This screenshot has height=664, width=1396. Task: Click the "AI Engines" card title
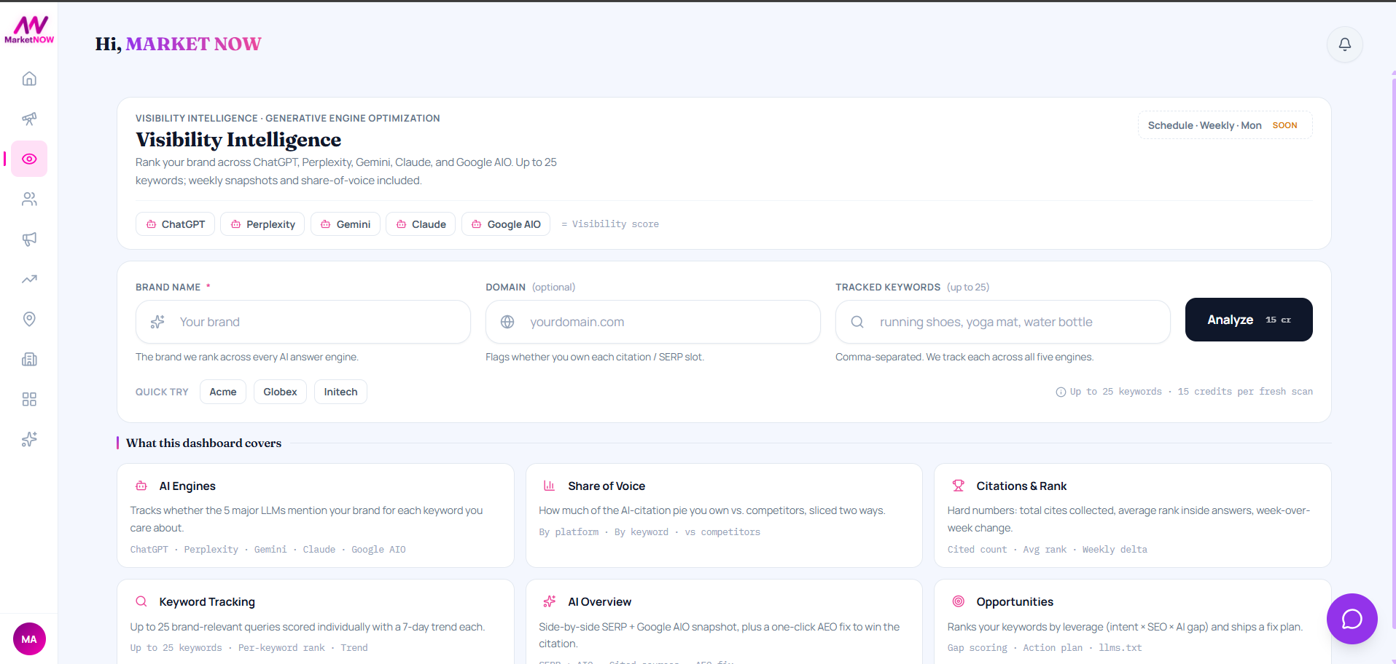pyautogui.click(x=187, y=486)
